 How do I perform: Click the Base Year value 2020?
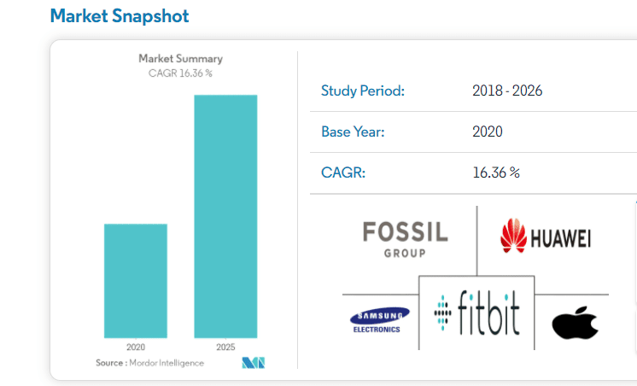(x=487, y=132)
